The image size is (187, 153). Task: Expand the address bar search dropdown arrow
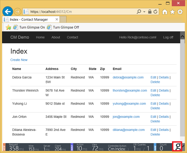[x=144, y=12]
